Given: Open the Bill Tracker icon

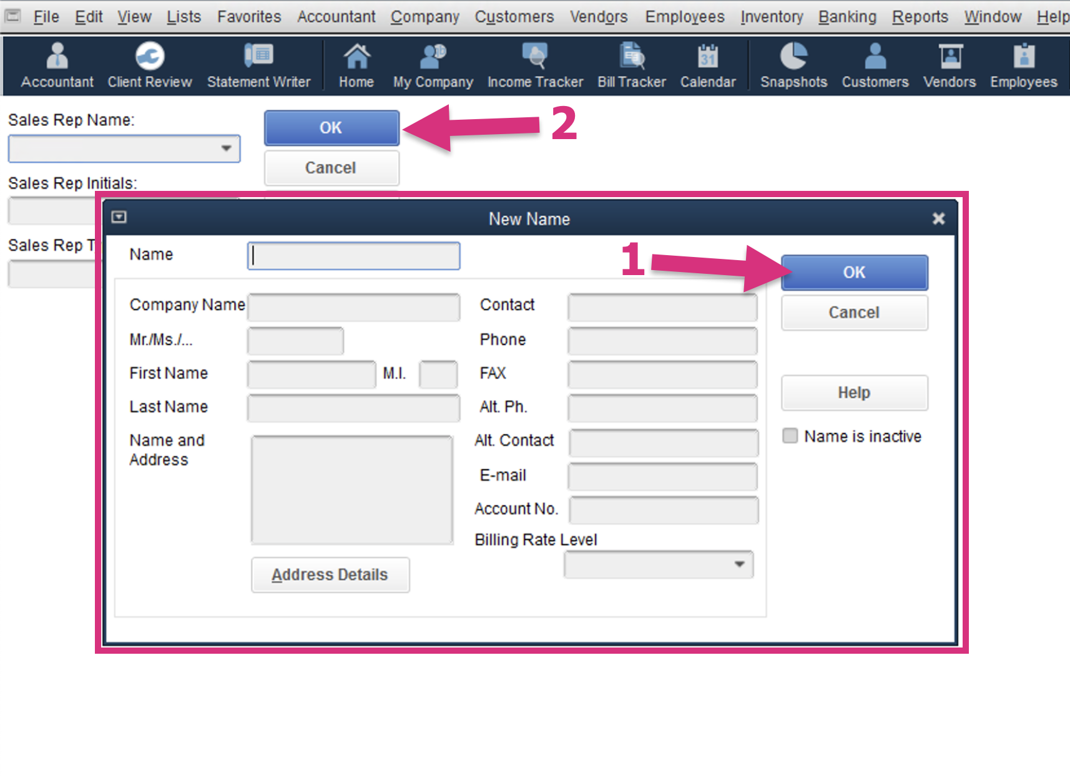Looking at the screenshot, I should click(631, 65).
